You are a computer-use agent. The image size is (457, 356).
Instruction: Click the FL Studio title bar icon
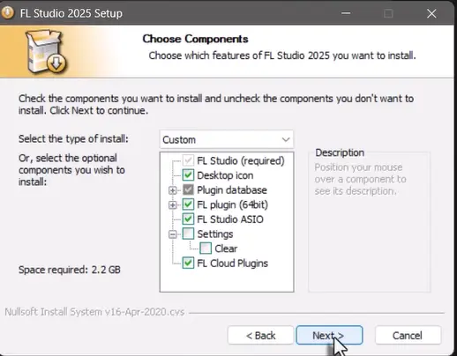pos(7,13)
